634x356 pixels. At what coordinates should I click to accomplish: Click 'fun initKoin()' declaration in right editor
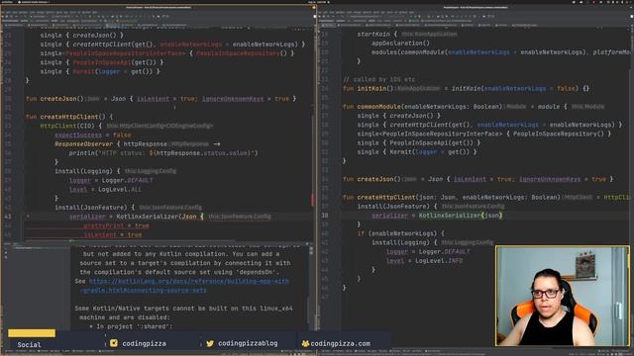tap(467, 88)
